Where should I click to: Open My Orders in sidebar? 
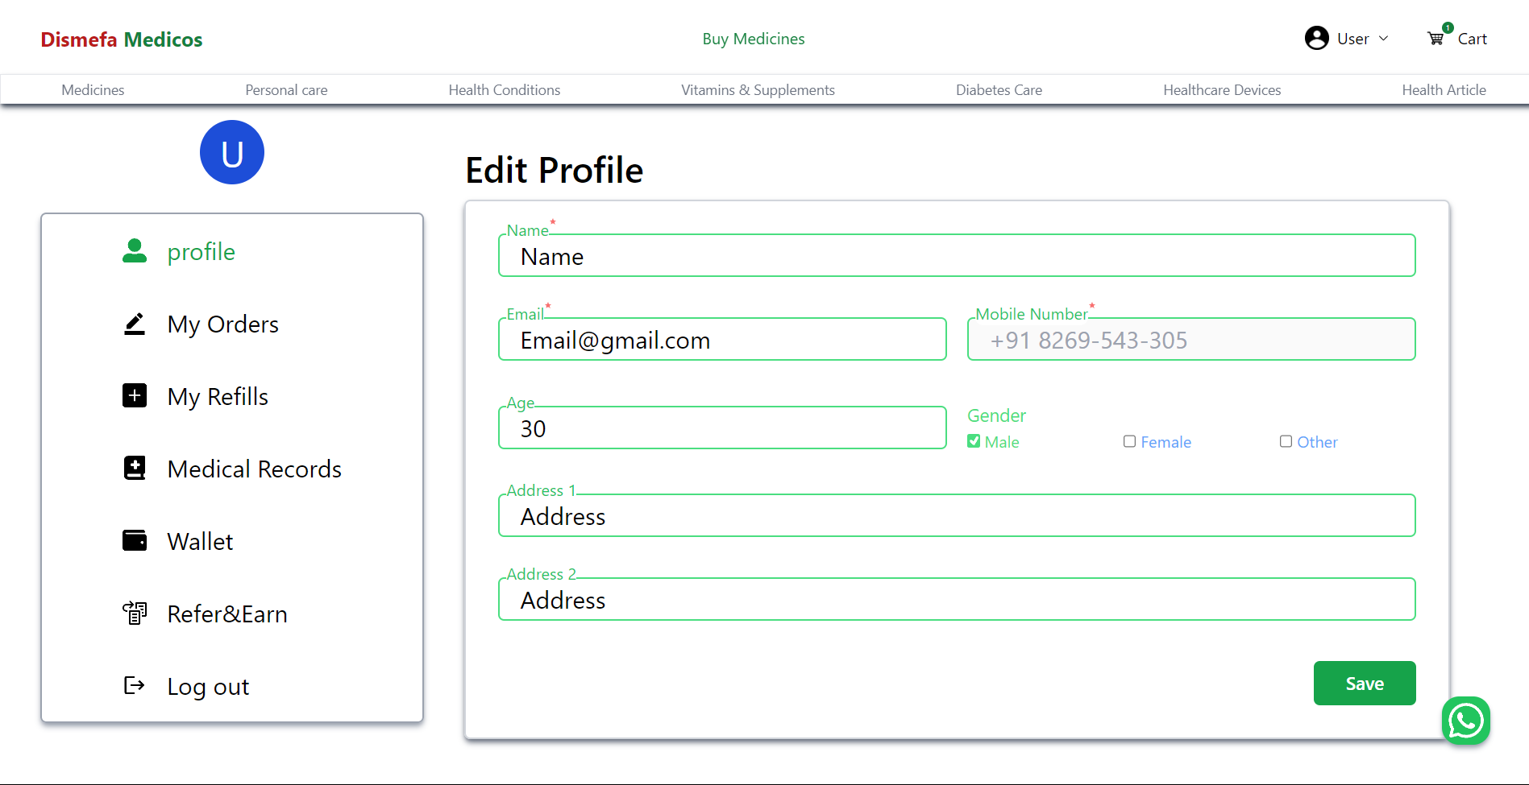(x=222, y=324)
